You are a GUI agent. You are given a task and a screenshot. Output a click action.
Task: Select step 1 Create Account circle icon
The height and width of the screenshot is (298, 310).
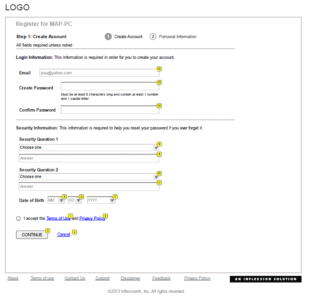[108, 37]
